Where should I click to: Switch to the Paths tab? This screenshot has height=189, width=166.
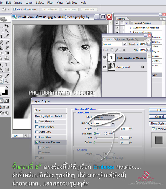[131, 39]
